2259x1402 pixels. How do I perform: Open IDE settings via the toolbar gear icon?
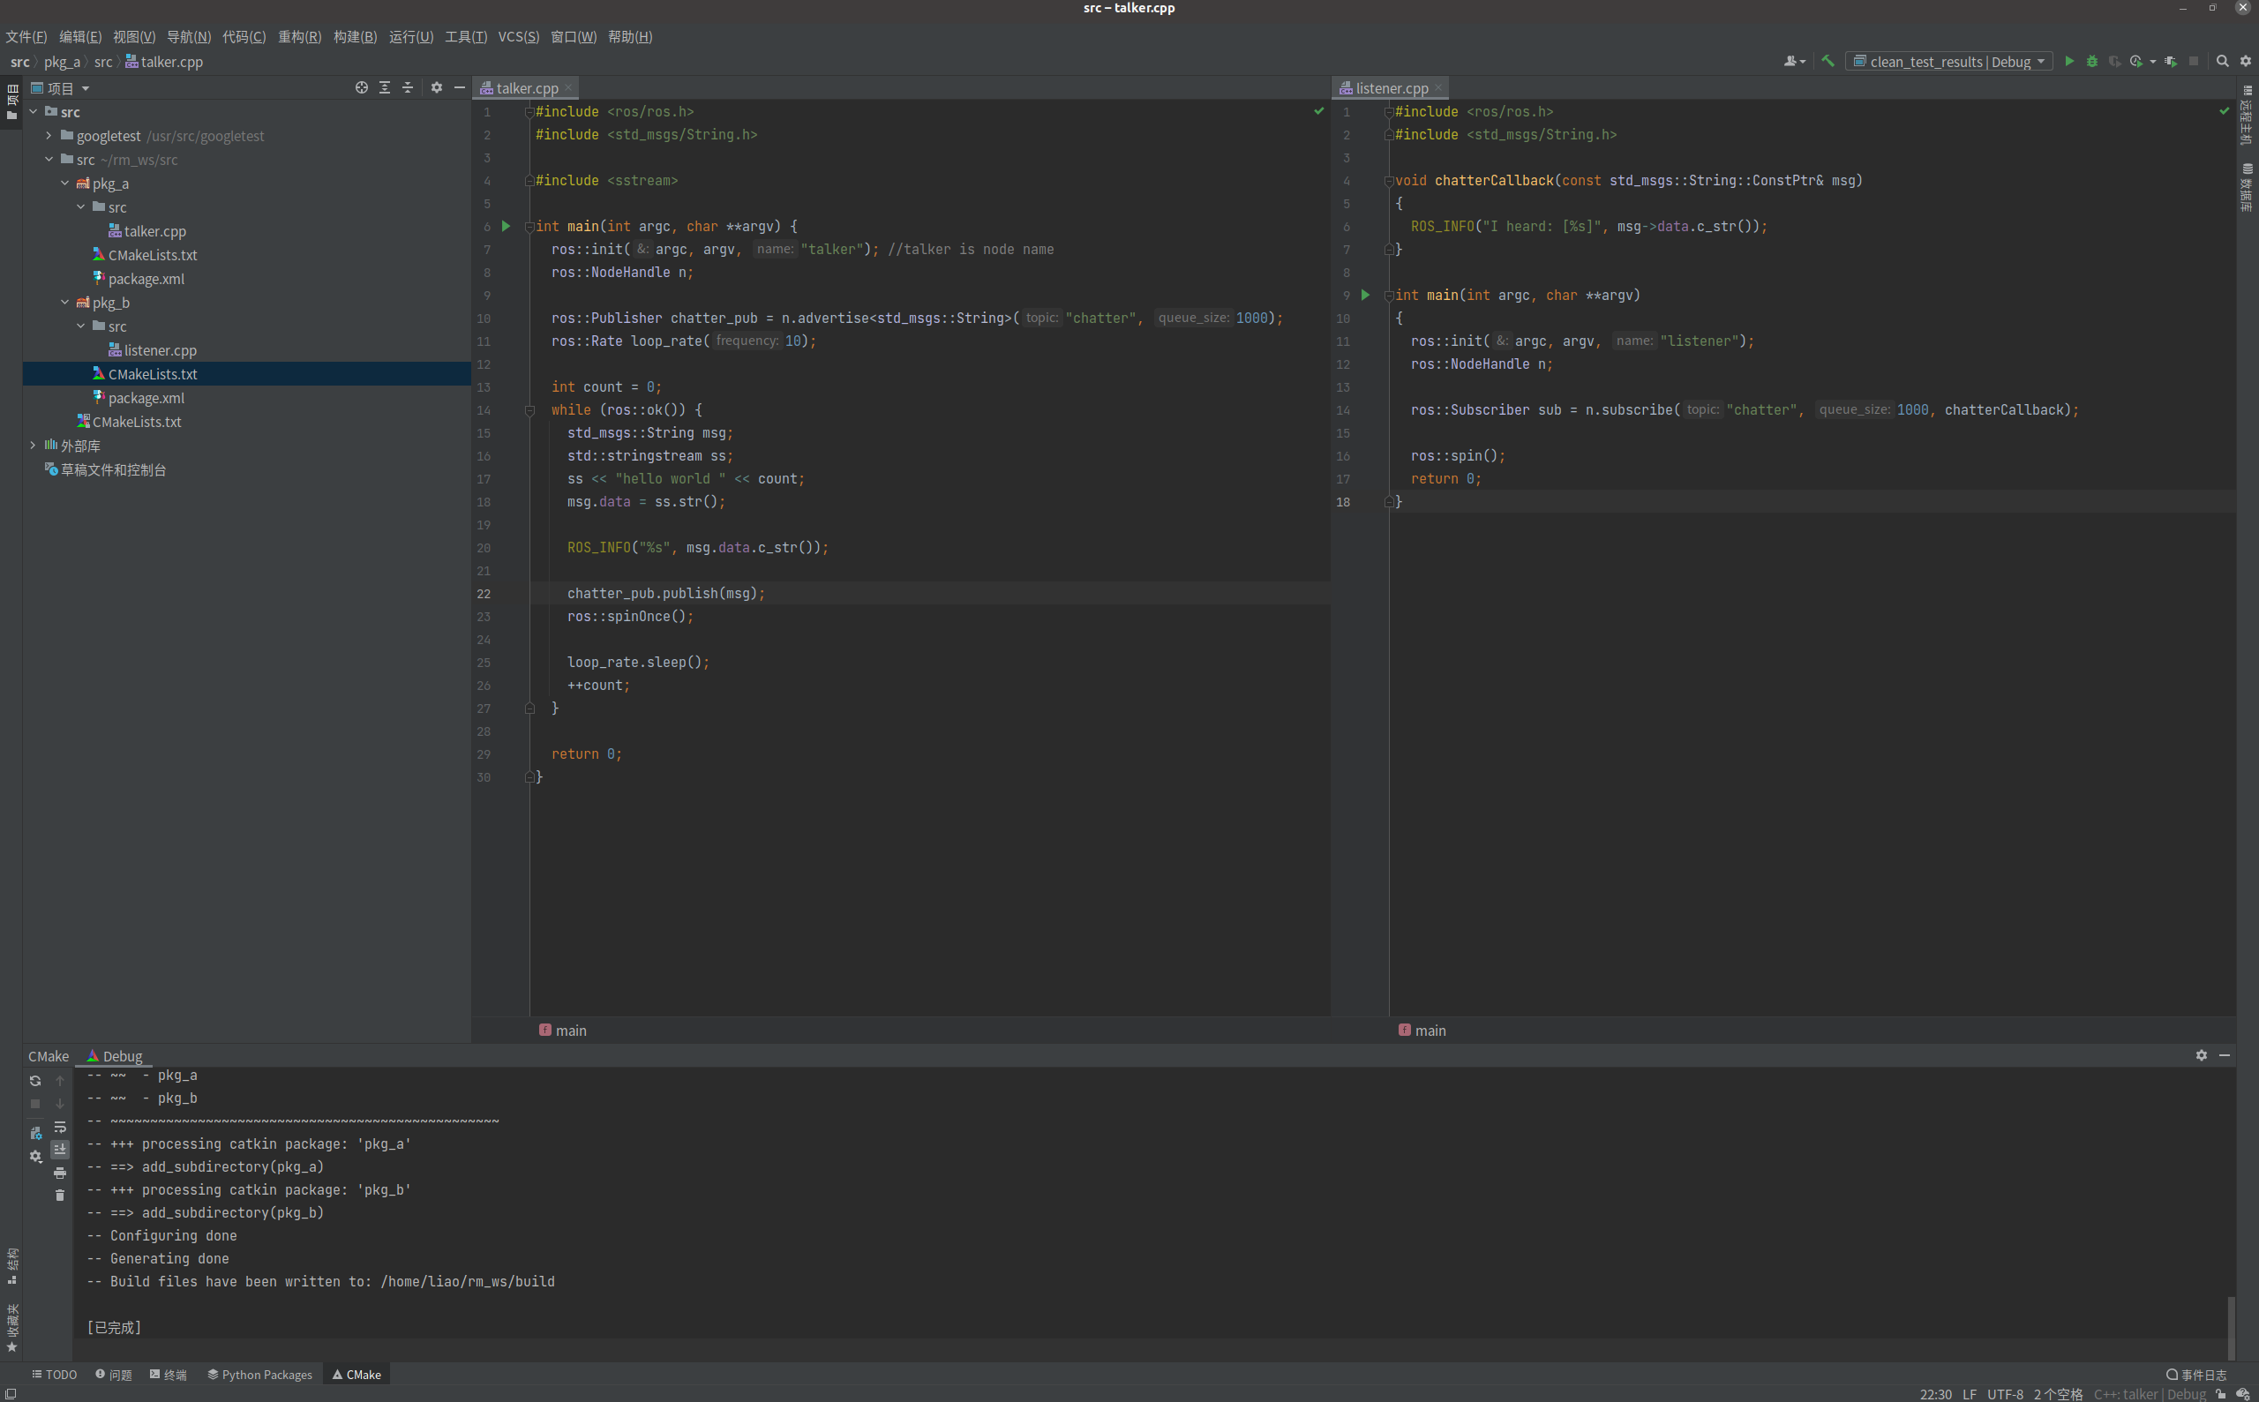click(x=2246, y=61)
